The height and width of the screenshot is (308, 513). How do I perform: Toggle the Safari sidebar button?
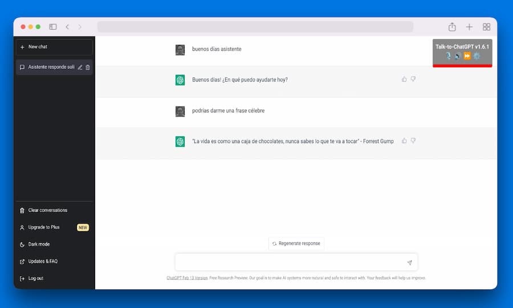coord(53,27)
